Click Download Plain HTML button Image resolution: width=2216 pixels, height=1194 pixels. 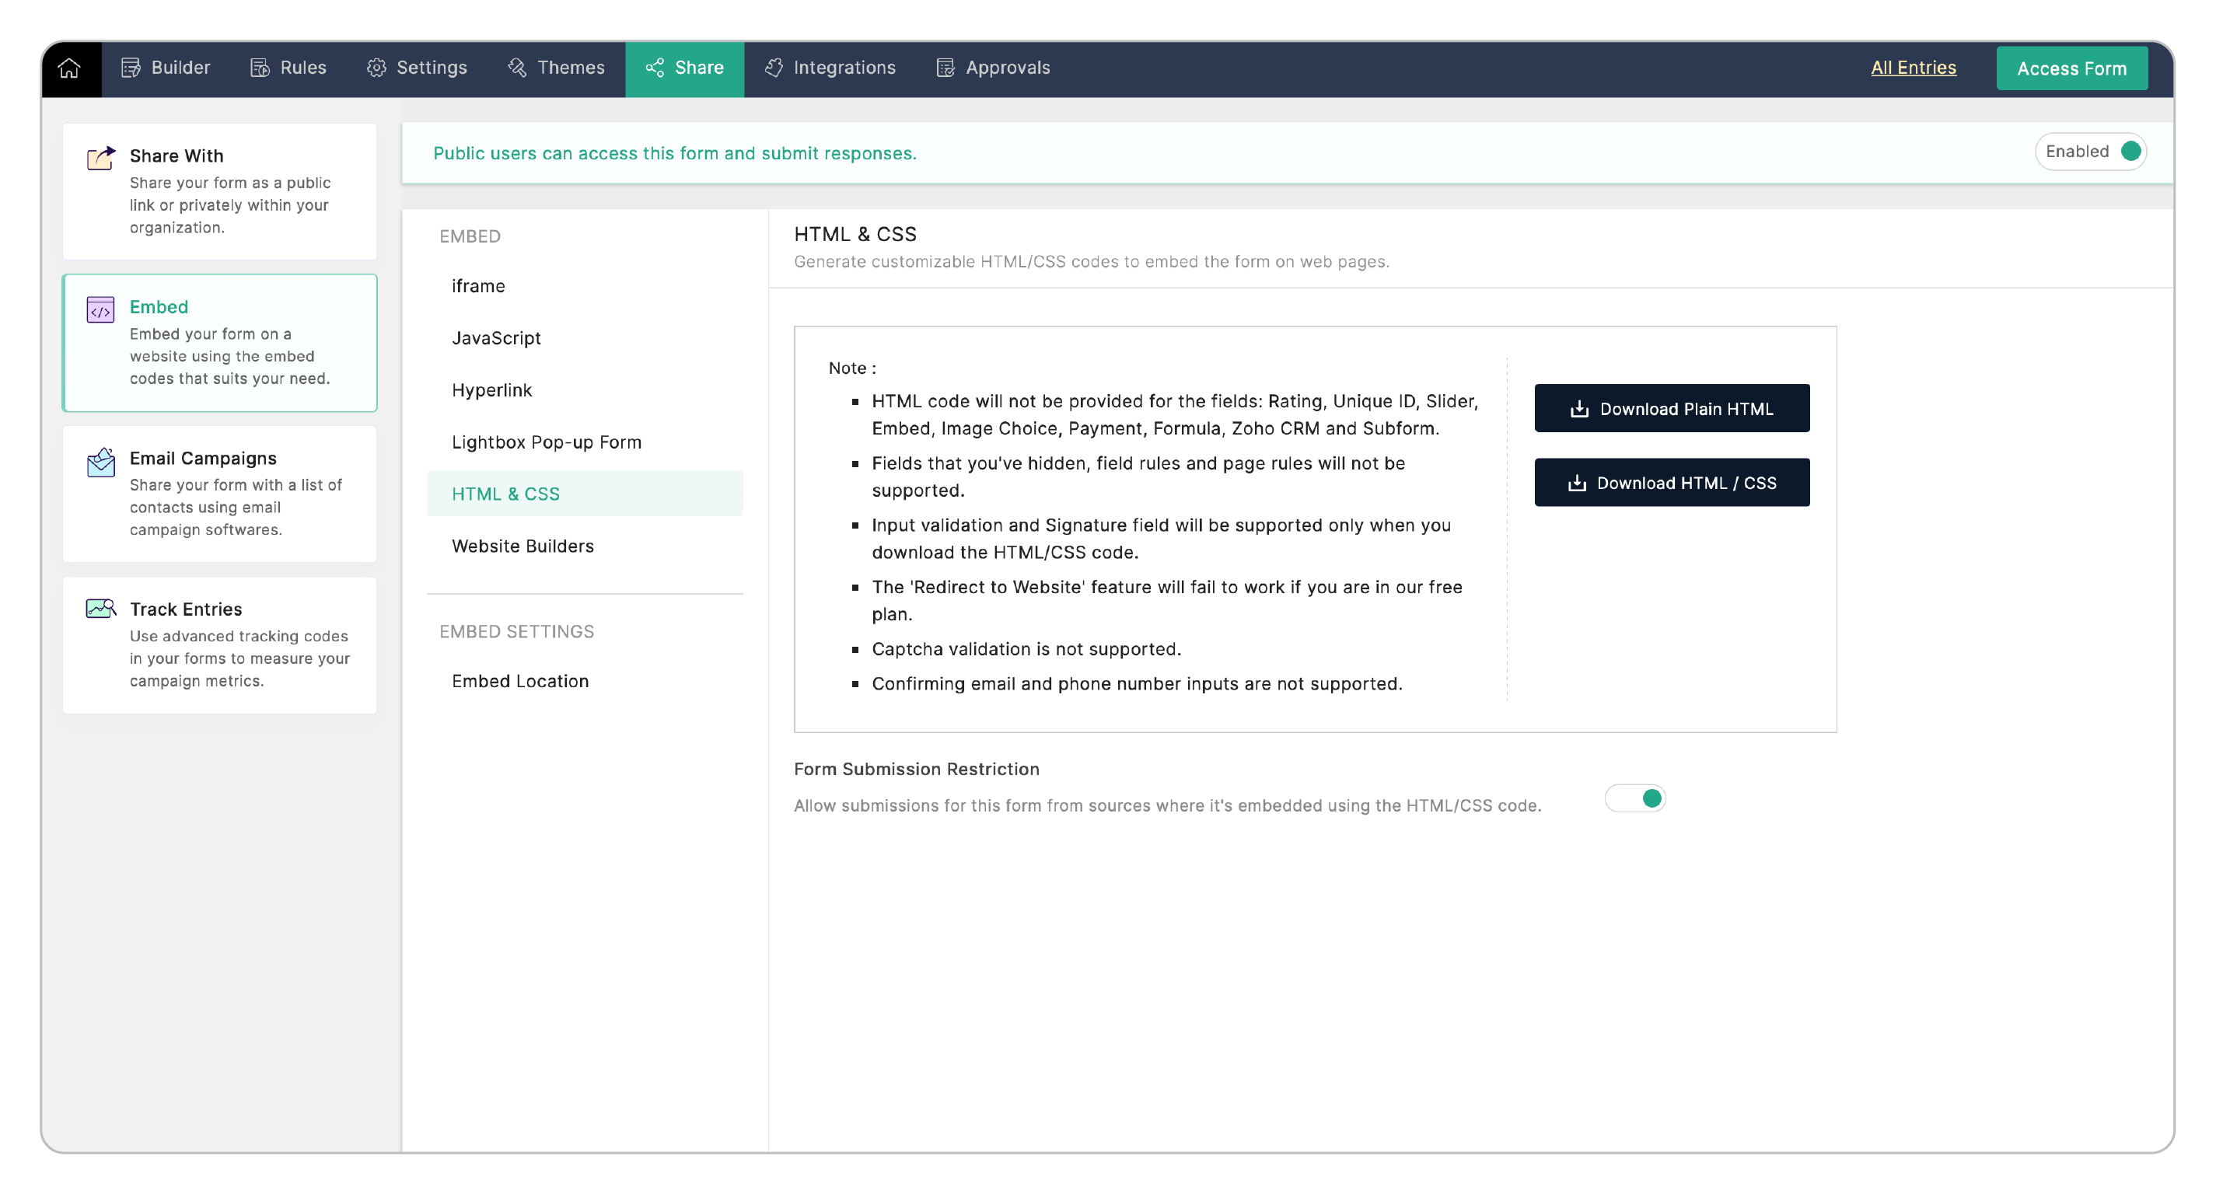pos(1672,409)
